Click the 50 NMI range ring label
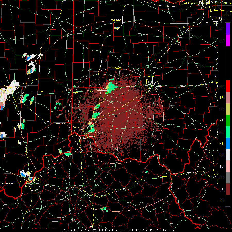 coord(116,68)
